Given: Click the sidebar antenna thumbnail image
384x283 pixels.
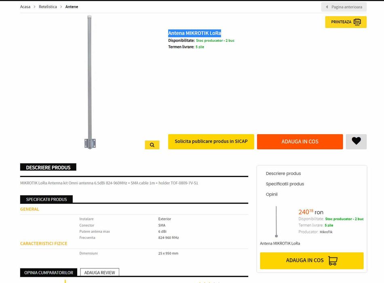Looking at the screenshot, I should [276, 222].
